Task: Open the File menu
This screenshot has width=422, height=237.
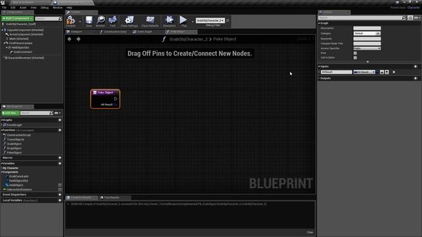Action: [x=5, y=7]
